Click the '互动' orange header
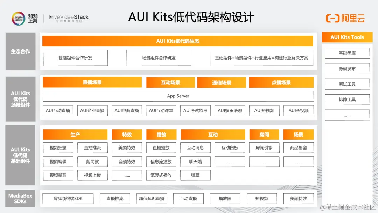 [213, 135]
